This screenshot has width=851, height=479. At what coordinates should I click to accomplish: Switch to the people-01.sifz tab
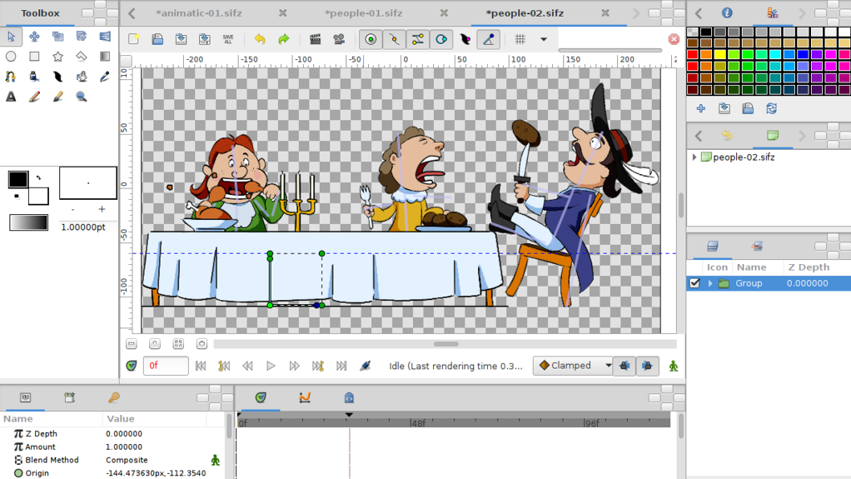363,13
